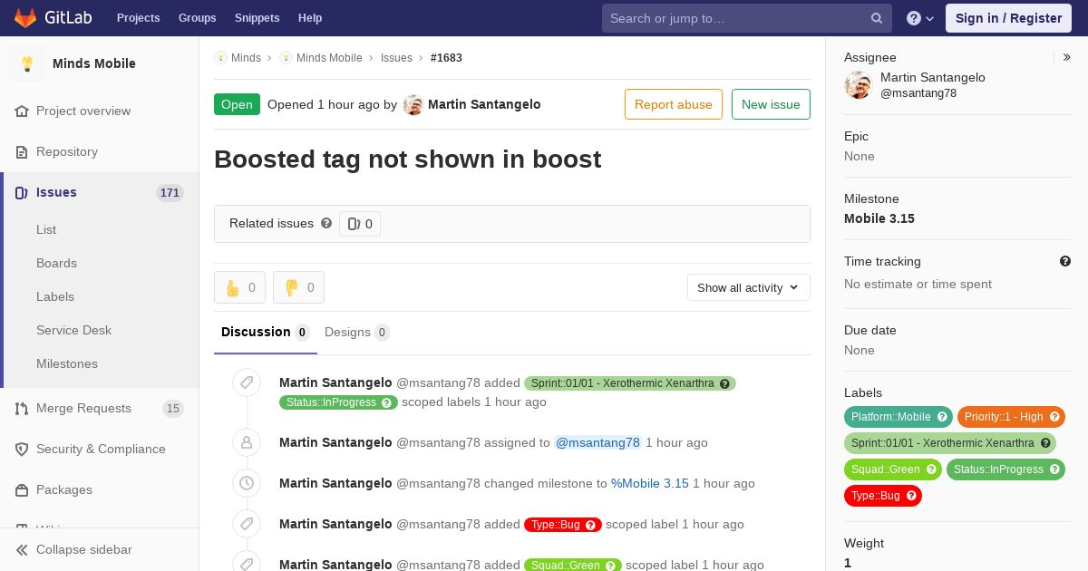This screenshot has width=1088, height=571.
Task: Open Mobile 3.15 milestone in sidebar
Action: 879,218
